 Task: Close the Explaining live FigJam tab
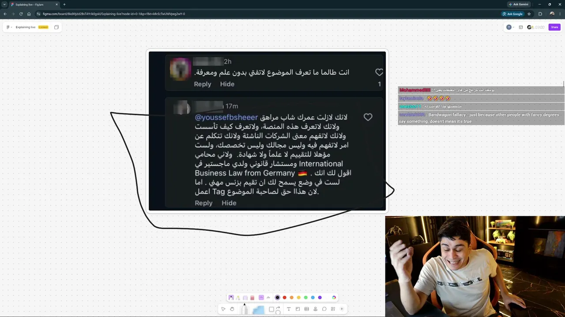[x=56, y=4]
